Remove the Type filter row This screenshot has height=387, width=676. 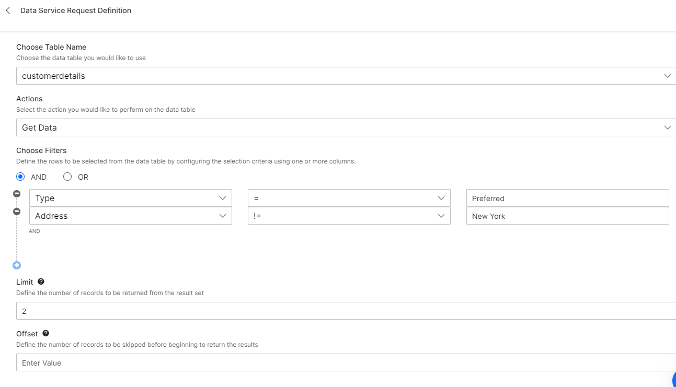pyautogui.click(x=16, y=193)
